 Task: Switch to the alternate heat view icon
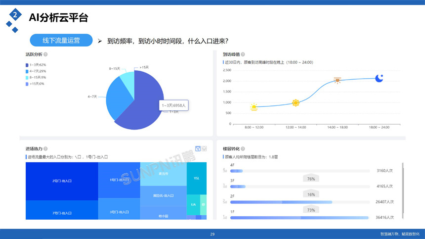click(204, 148)
